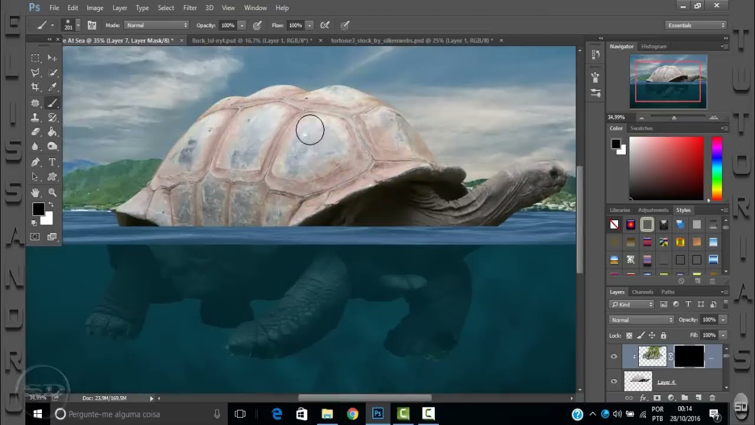Toggle lock image pixels
The width and height of the screenshot is (755, 425).
(641, 335)
